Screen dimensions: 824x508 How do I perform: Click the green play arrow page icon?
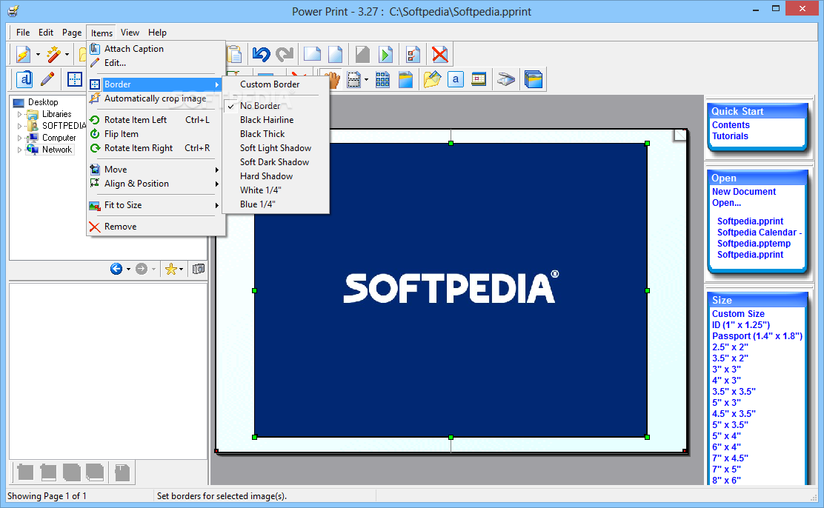(386, 54)
